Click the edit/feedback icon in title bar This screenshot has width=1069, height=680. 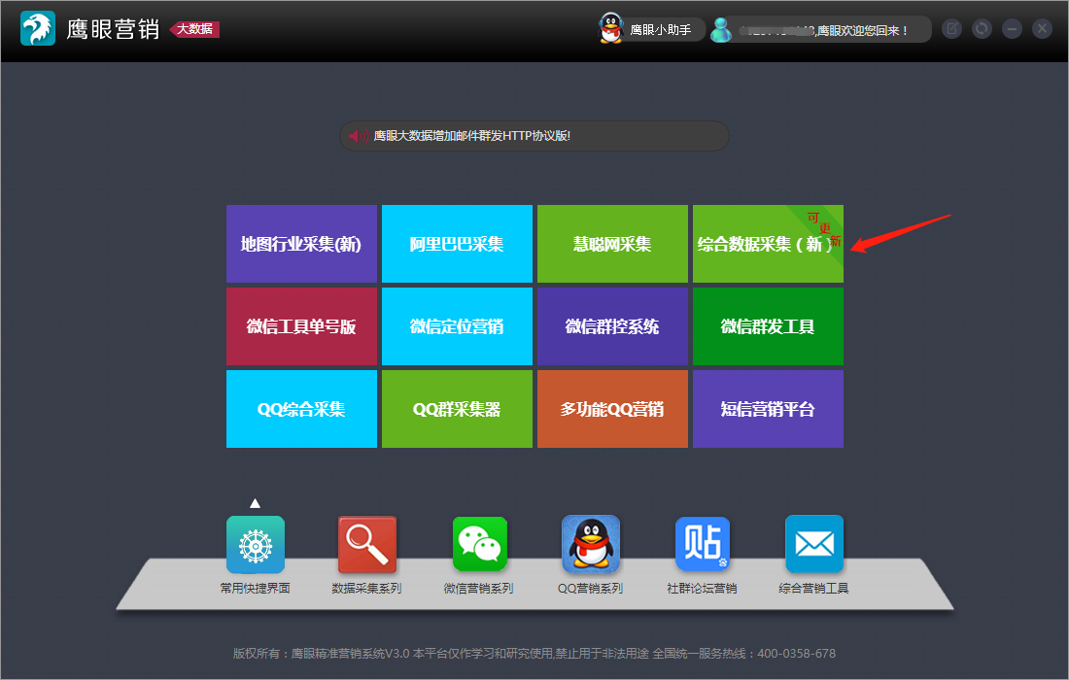coord(951,28)
